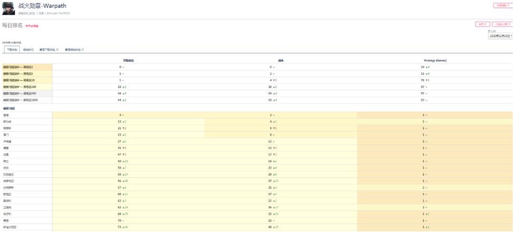Click help icon beside 最高畅销排名 tab

(x=83, y=49)
